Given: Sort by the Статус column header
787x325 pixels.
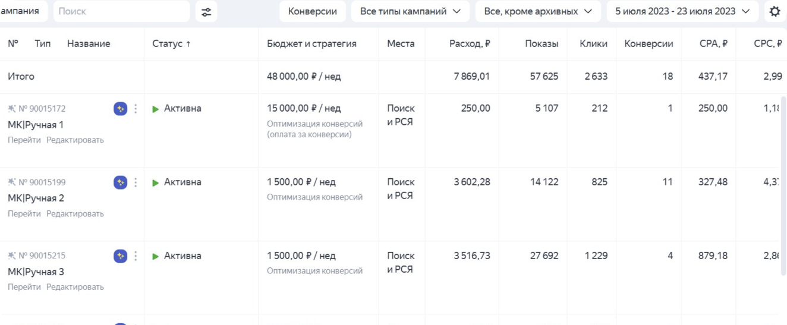Looking at the screenshot, I should (x=171, y=43).
